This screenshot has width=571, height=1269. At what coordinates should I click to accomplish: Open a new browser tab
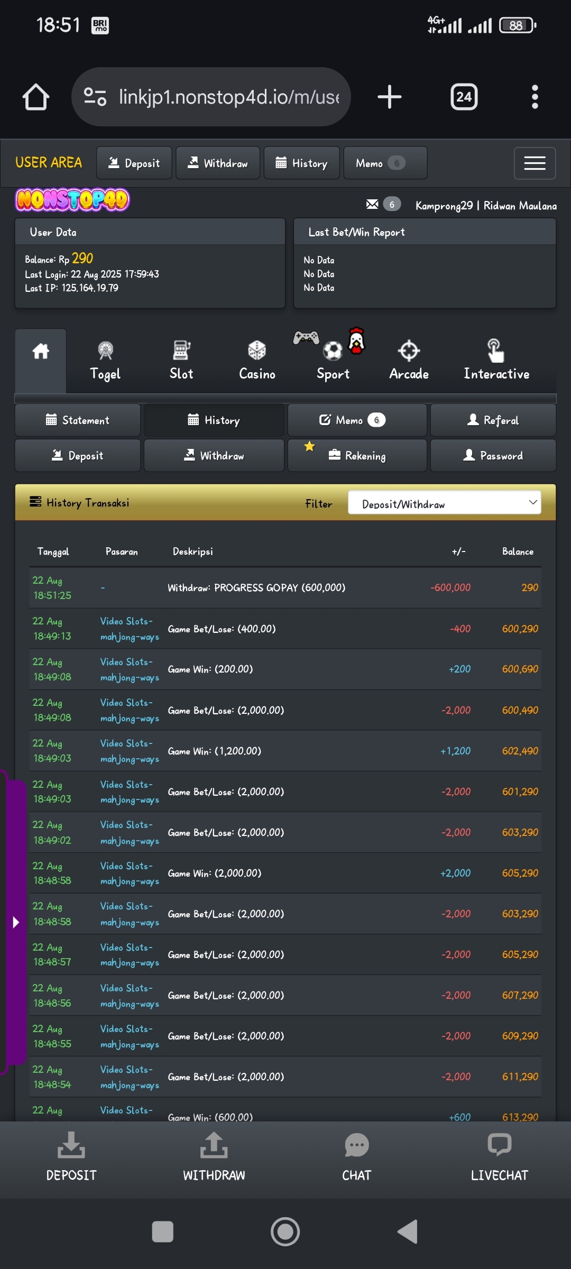[x=390, y=97]
